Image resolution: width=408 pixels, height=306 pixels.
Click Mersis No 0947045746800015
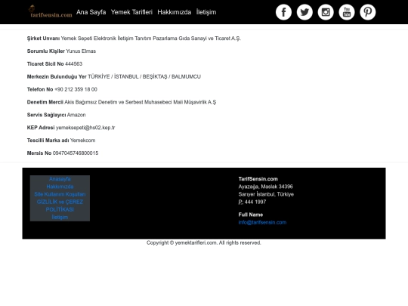click(x=76, y=153)
